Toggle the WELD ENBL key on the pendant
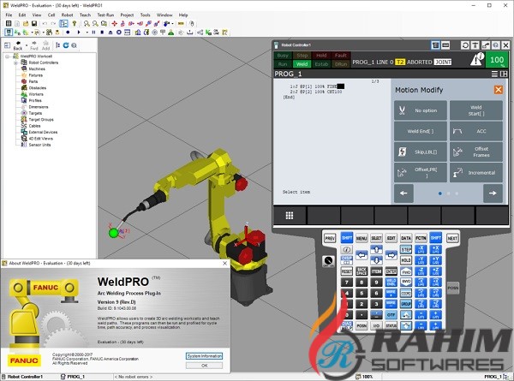Screen dimensions: 514x381 [x=391, y=282]
